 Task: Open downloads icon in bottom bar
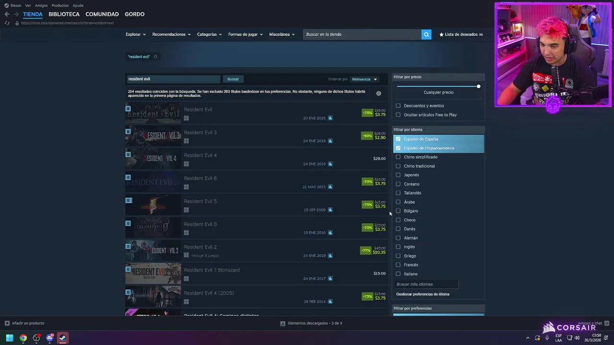pos(283,323)
